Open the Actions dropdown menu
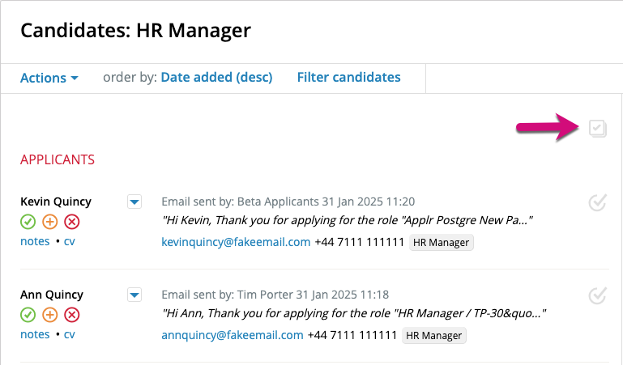623x365 pixels. pyautogui.click(x=49, y=78)
